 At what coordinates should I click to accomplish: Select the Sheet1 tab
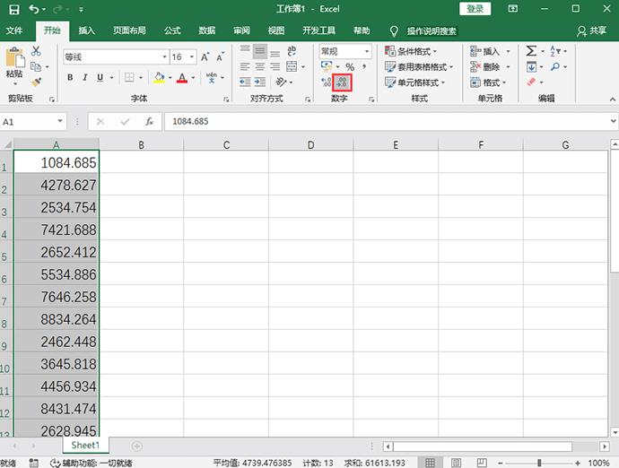[85, 445]
